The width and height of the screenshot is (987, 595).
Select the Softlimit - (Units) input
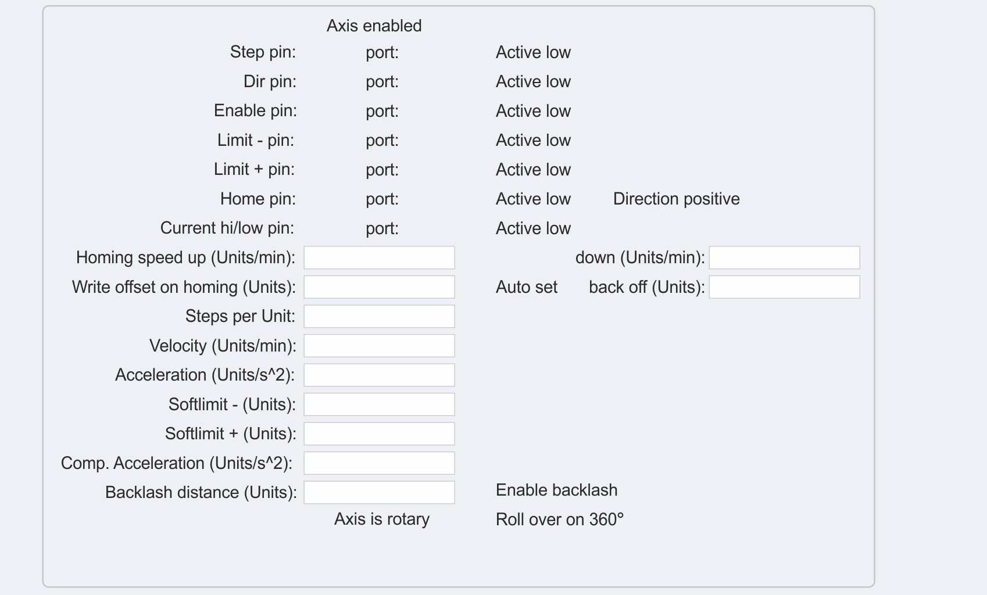[x=379, y=404]
